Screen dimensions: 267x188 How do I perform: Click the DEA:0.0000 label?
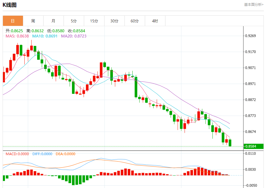click(x=66, y=154)
